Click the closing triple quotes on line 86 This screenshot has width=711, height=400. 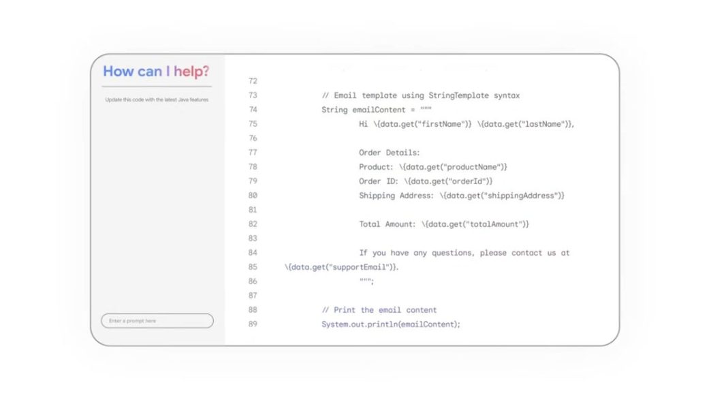coord(364,281)
